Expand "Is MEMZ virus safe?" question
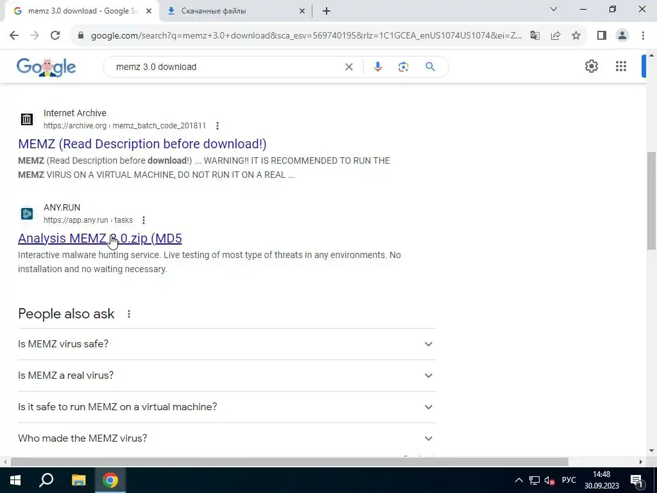The height and width of the screenshot is (493, 657). tap(226, 344)
